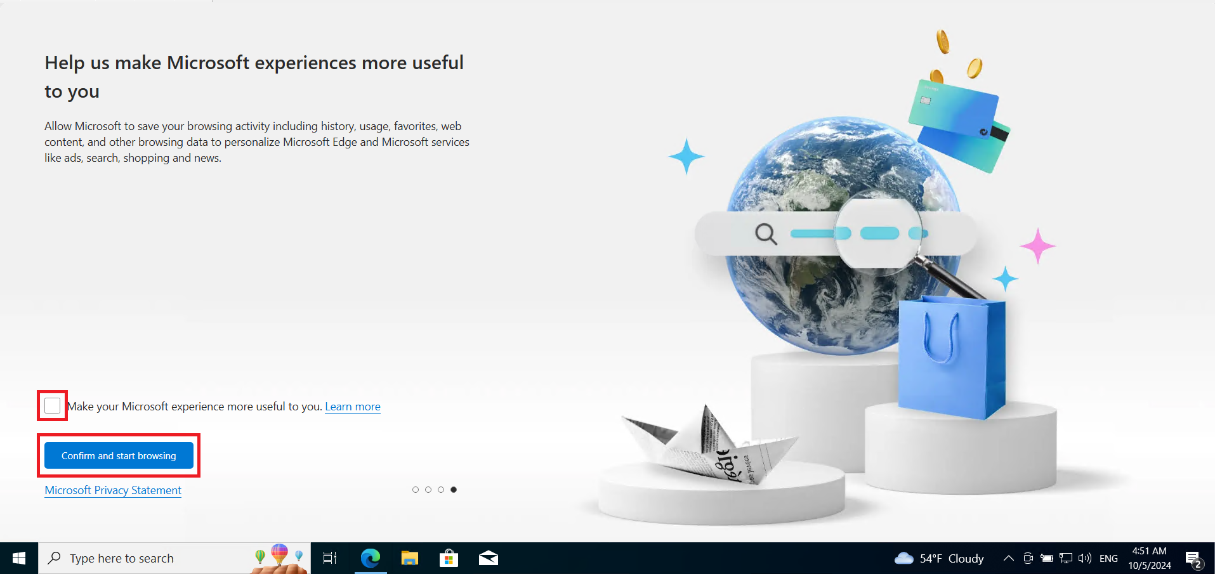Click the search magnifier in taskbar box
Viewport: 1215px width, 574px height.
coord(55,558)
